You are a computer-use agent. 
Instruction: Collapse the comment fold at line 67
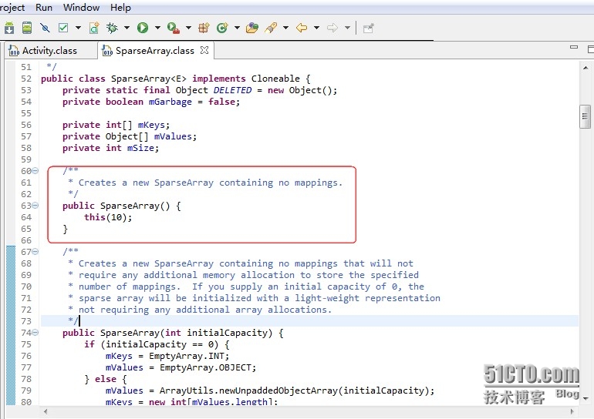pos(35,251)
